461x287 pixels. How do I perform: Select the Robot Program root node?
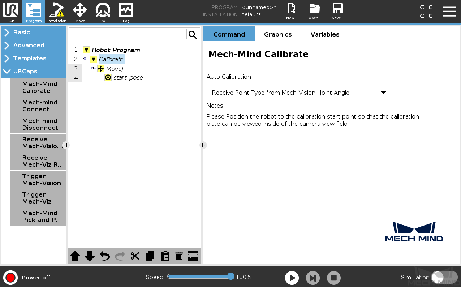(x=116, y=50)
